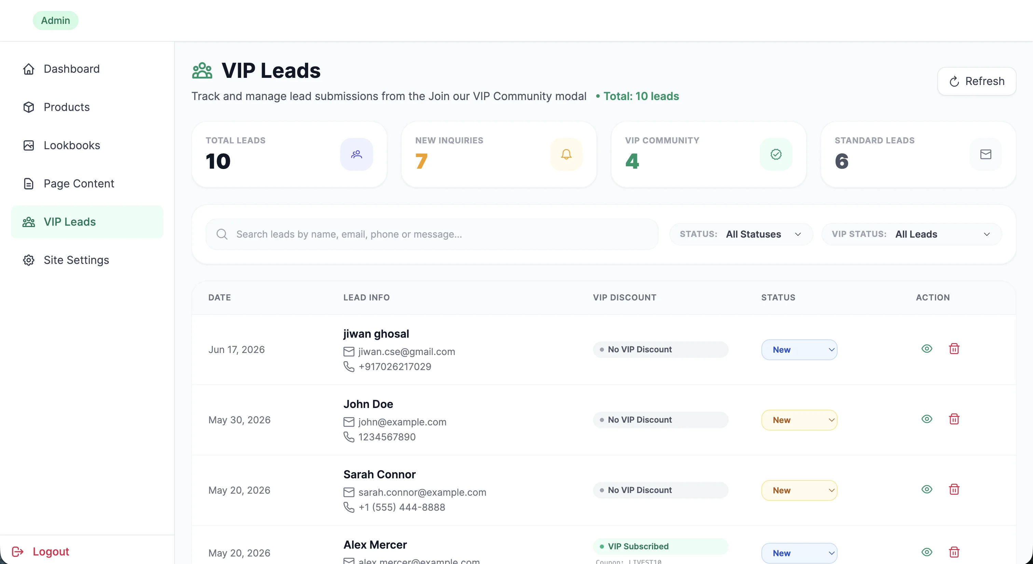Image resolution: width=1033 pixels, height=564 pixels.
Task: Click the Page Content document icon
Action: pos(28,184)
